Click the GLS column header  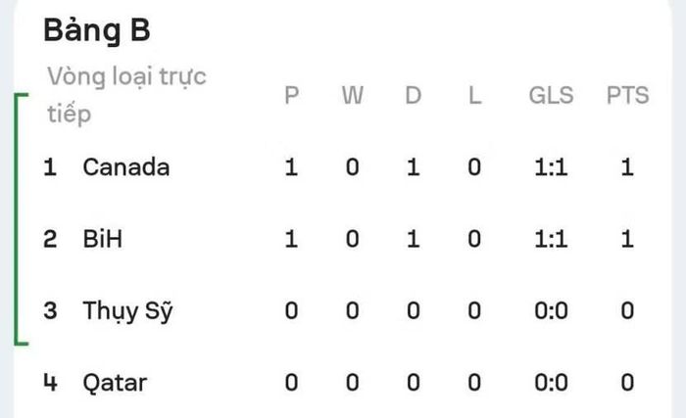pos(551,95)
